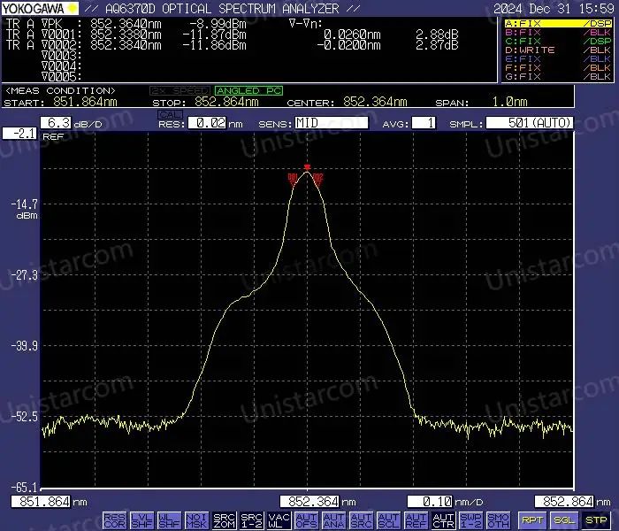Click the 2x SPEED indicator
Screen dimensions: 619x531
click(180, 91)
